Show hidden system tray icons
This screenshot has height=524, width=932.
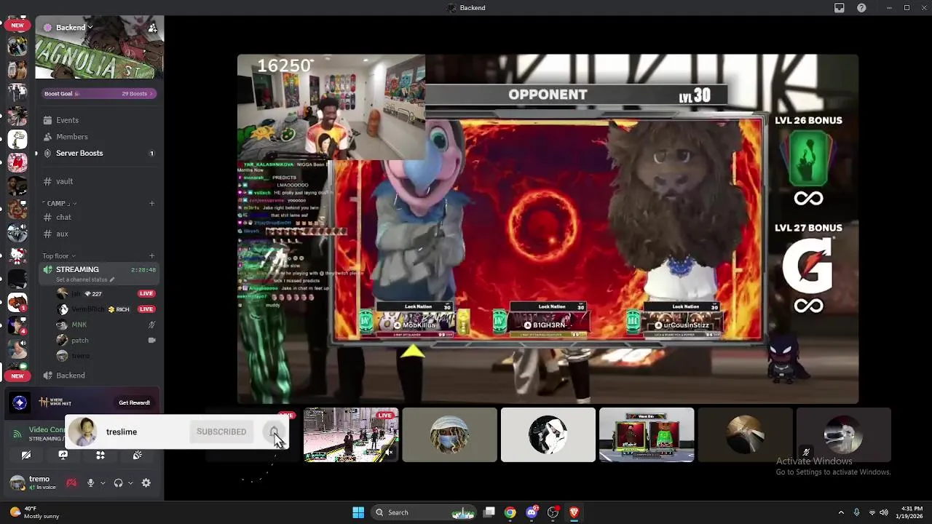[841, 512]
